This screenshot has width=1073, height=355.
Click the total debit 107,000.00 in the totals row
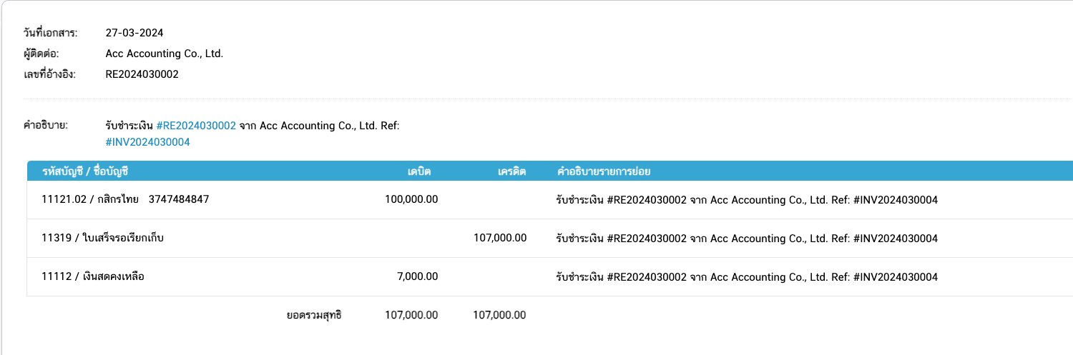click(x=411, y=315)
